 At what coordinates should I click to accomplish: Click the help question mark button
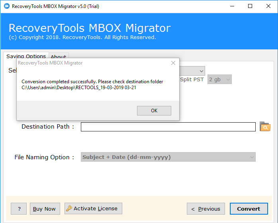pos(19,209)
